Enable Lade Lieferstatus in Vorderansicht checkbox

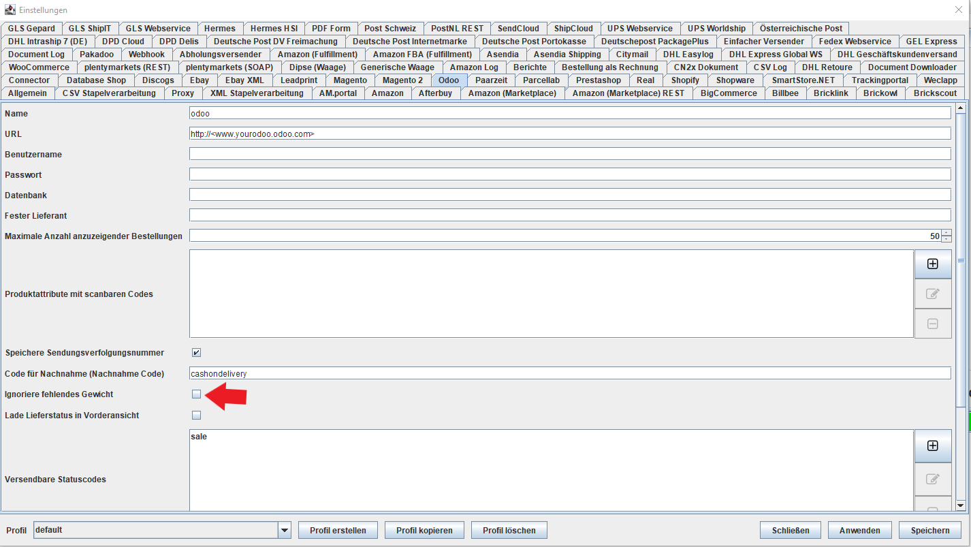[x=196, y=415]
